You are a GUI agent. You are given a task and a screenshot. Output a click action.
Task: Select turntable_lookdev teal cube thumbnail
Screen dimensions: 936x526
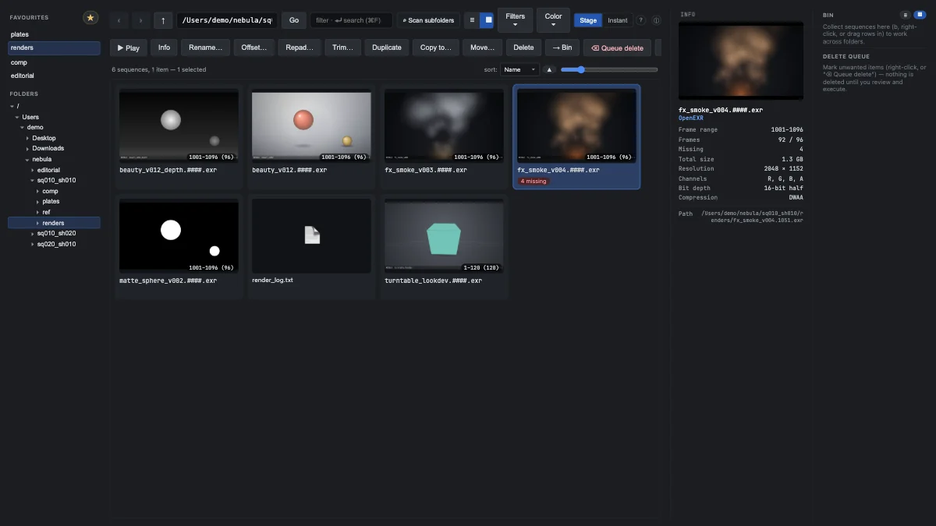pos(444,237)
